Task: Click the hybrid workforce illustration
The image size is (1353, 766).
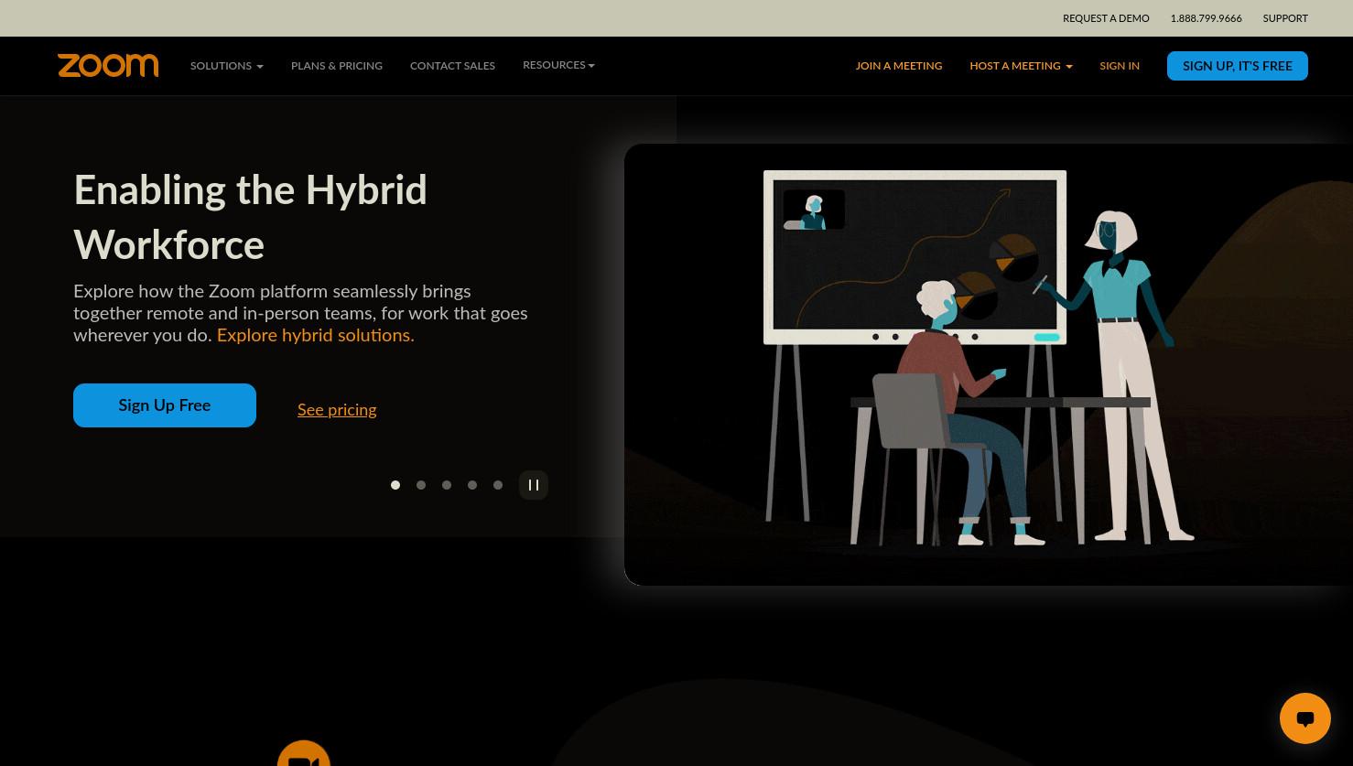Action: point(989,364)
